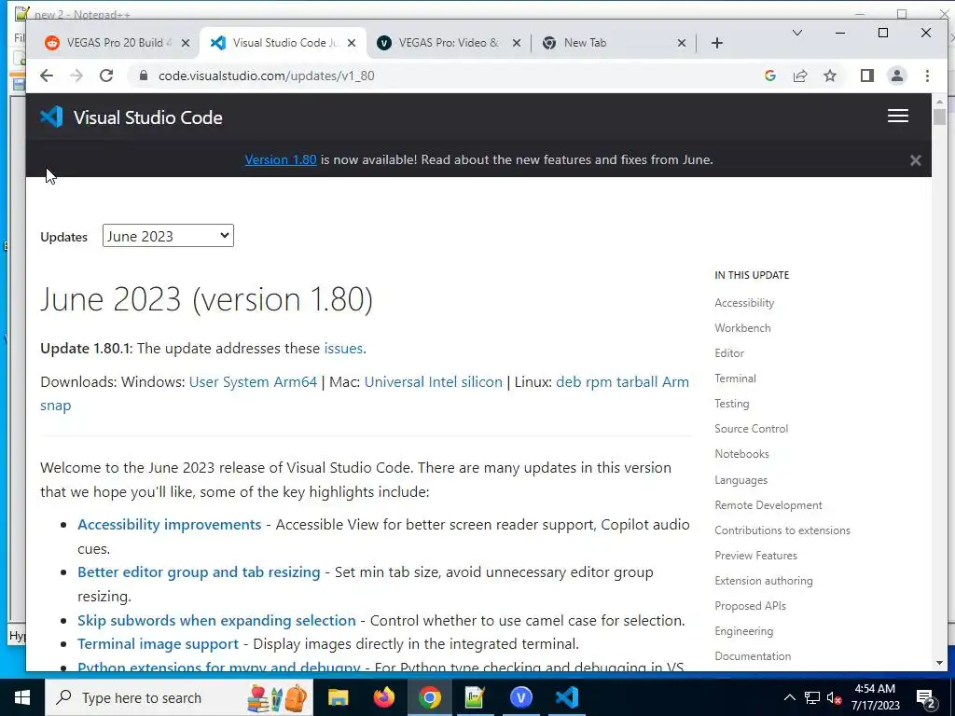This screenshot has height=716, width=955.
Task: Open Google icon in address bar
Action: 769,76
